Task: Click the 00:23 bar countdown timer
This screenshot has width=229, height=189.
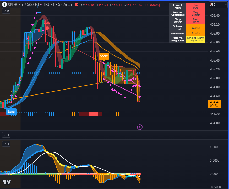Action: 214,106
